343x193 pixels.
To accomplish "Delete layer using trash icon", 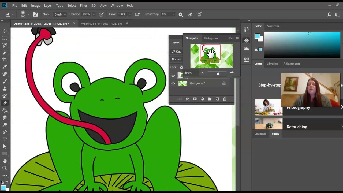I will [225, 99].
